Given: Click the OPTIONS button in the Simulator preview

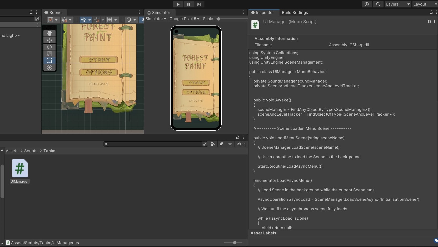Looking at the screenshot, I should click(196, 92).
